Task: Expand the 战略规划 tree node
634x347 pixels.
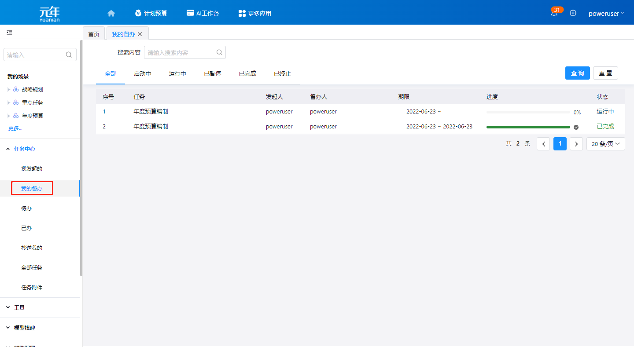Action: point(8,90)
